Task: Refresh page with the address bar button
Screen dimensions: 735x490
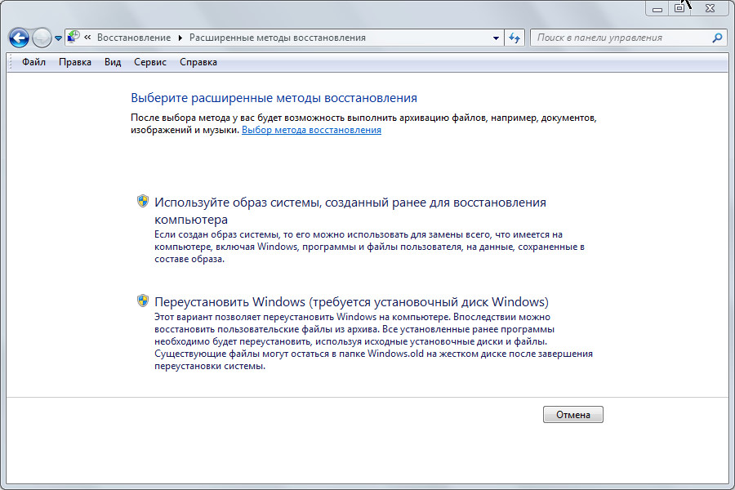Action: [514, 38]
